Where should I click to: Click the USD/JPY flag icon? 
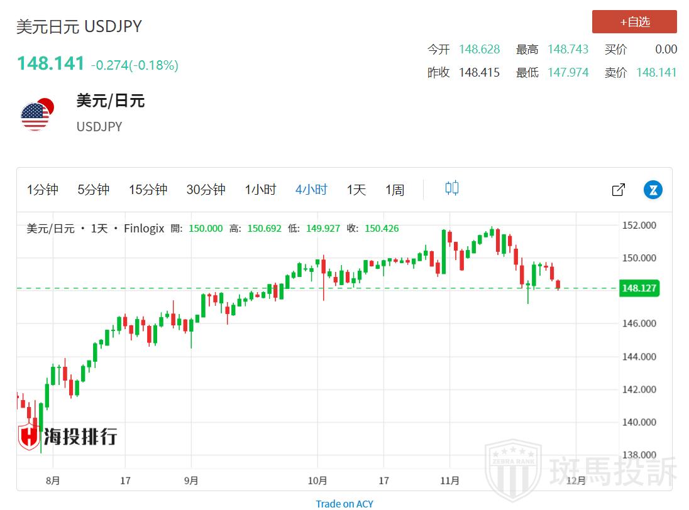point(35,114)
